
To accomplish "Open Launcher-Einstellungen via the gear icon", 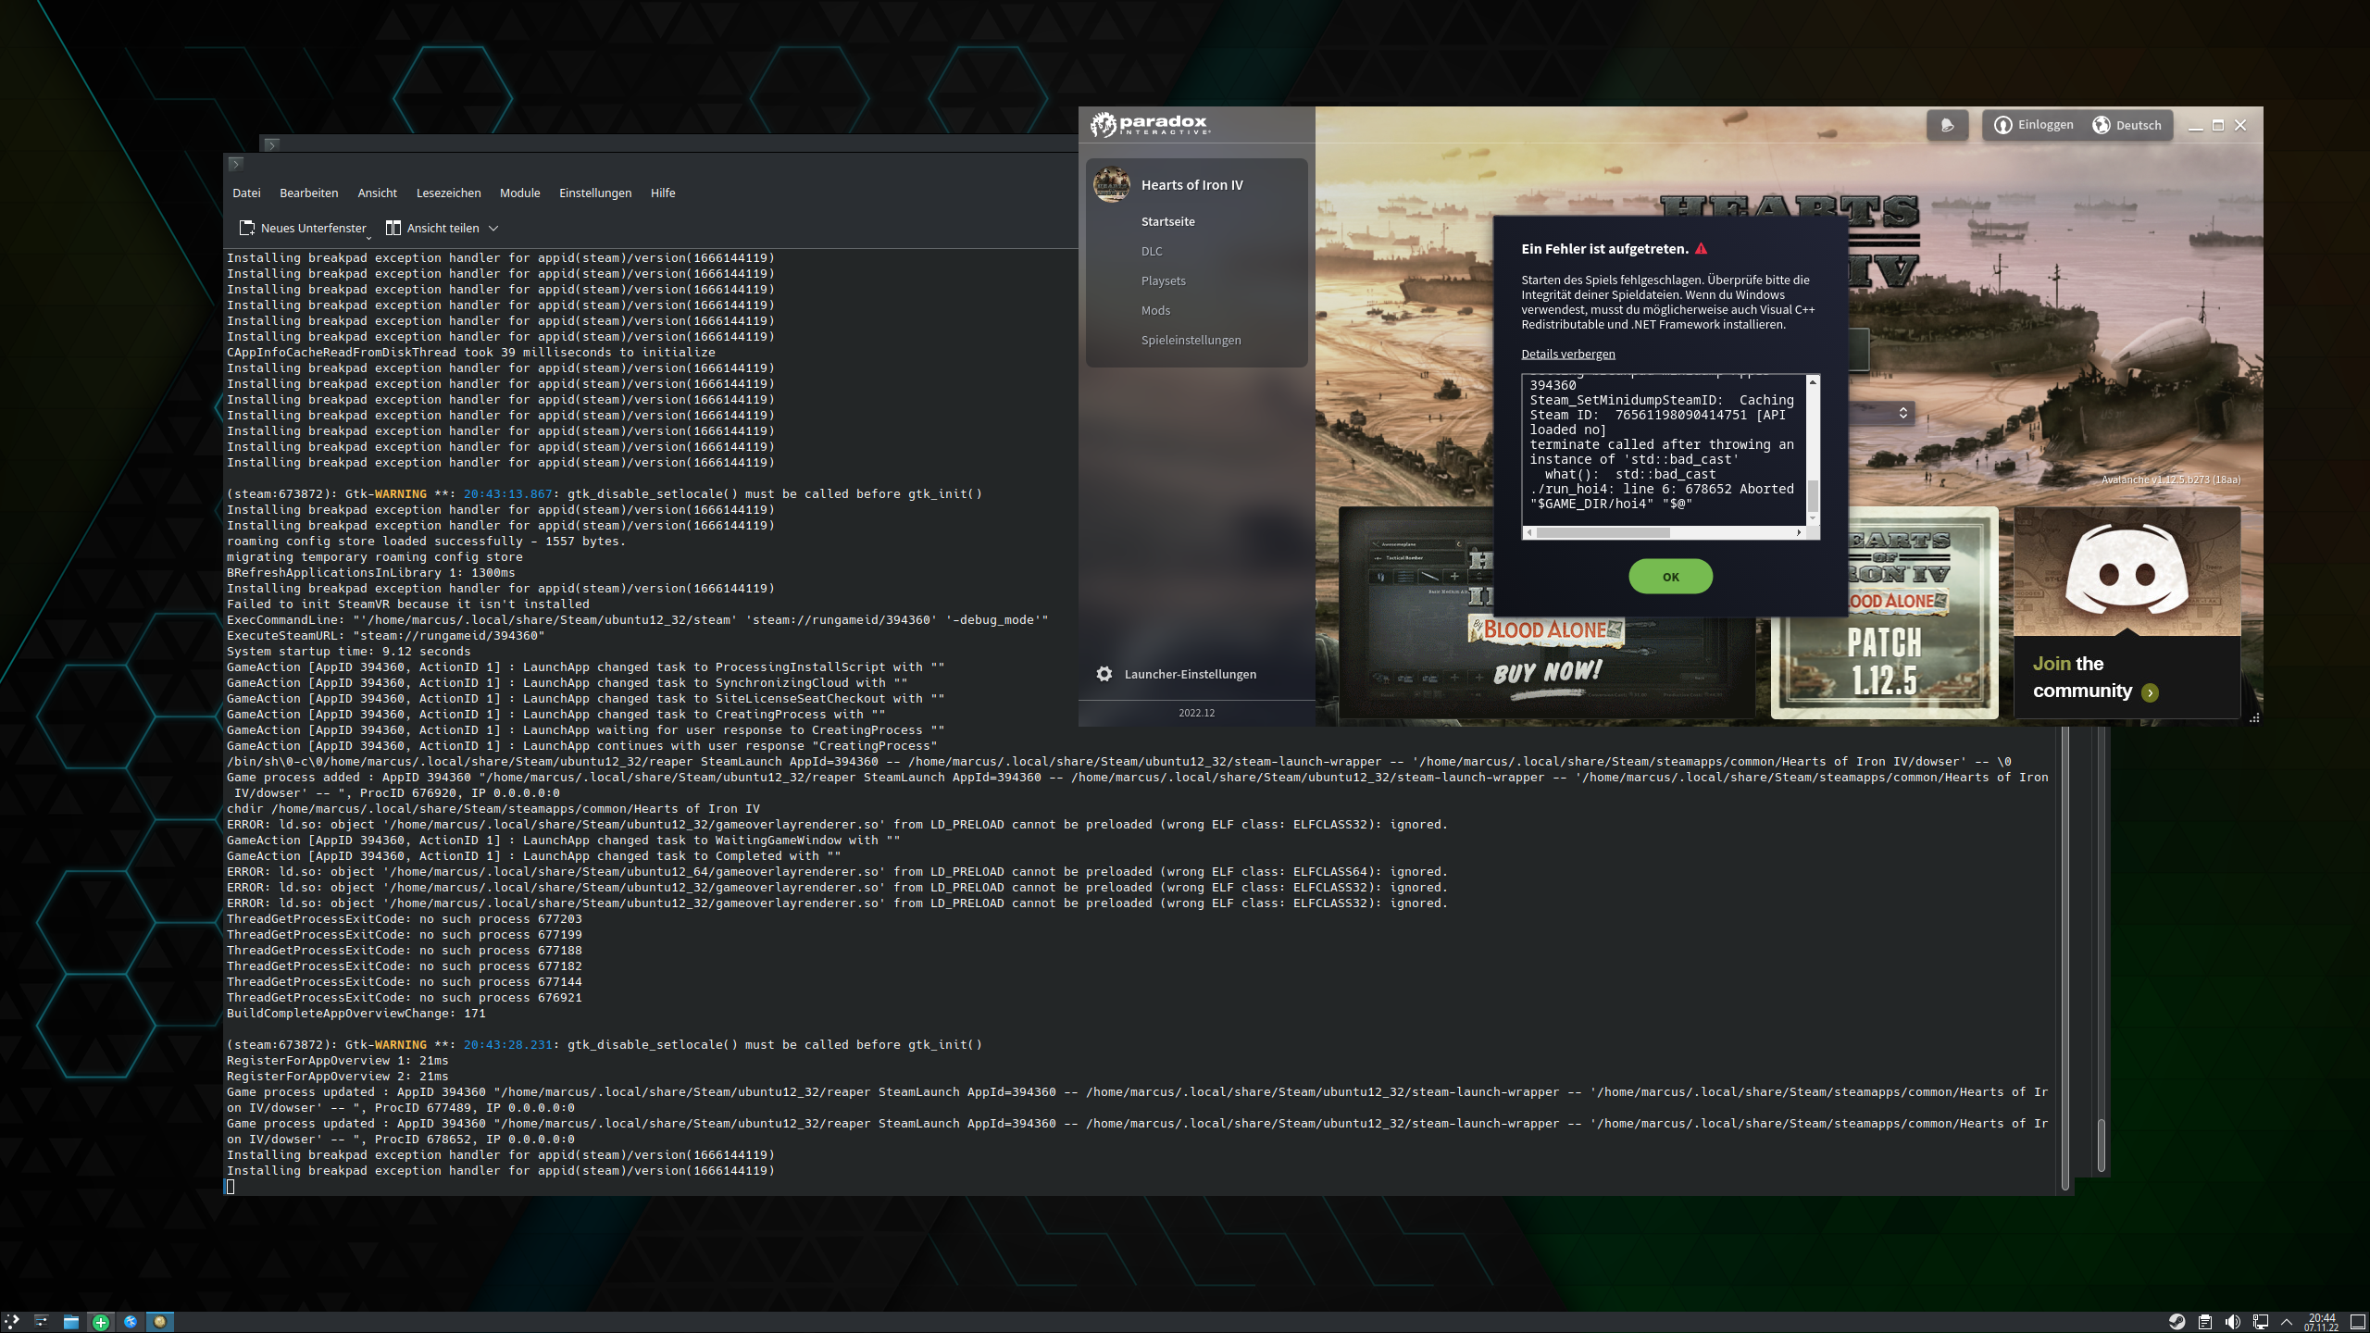I will coord(1105,674).
